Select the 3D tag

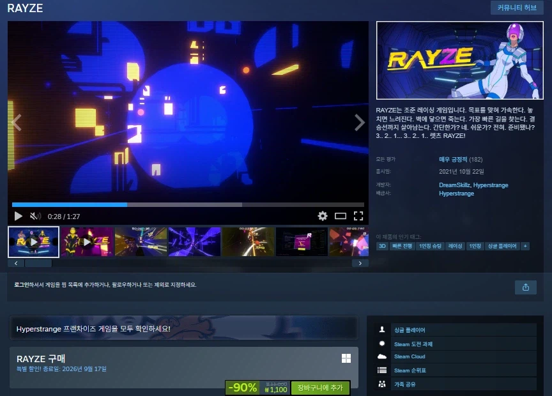coord(382,246)
